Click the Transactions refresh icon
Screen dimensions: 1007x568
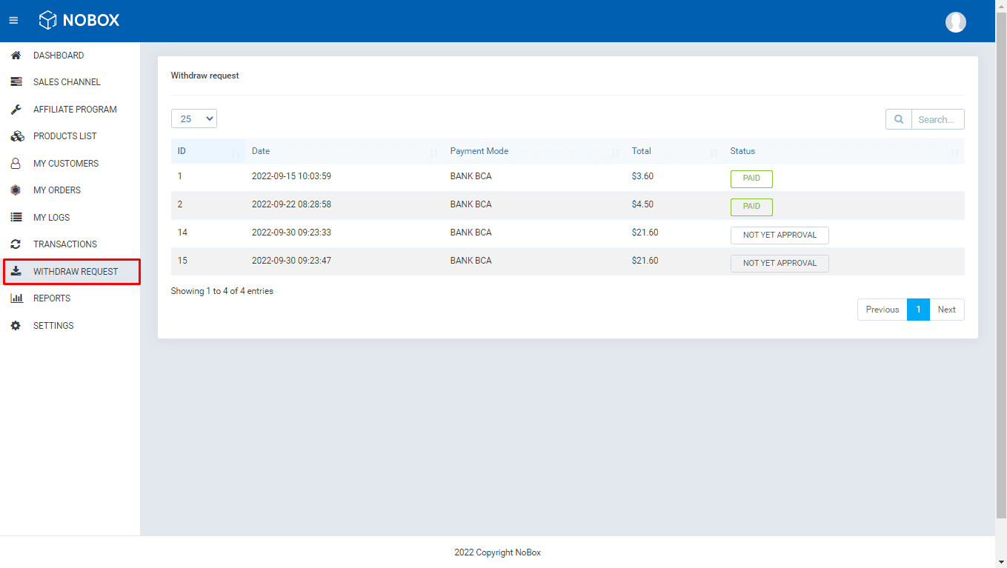coord(16,244)
